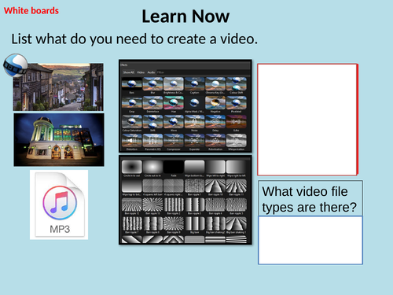Click the red-bordered blank answer box

pos(307,120)
